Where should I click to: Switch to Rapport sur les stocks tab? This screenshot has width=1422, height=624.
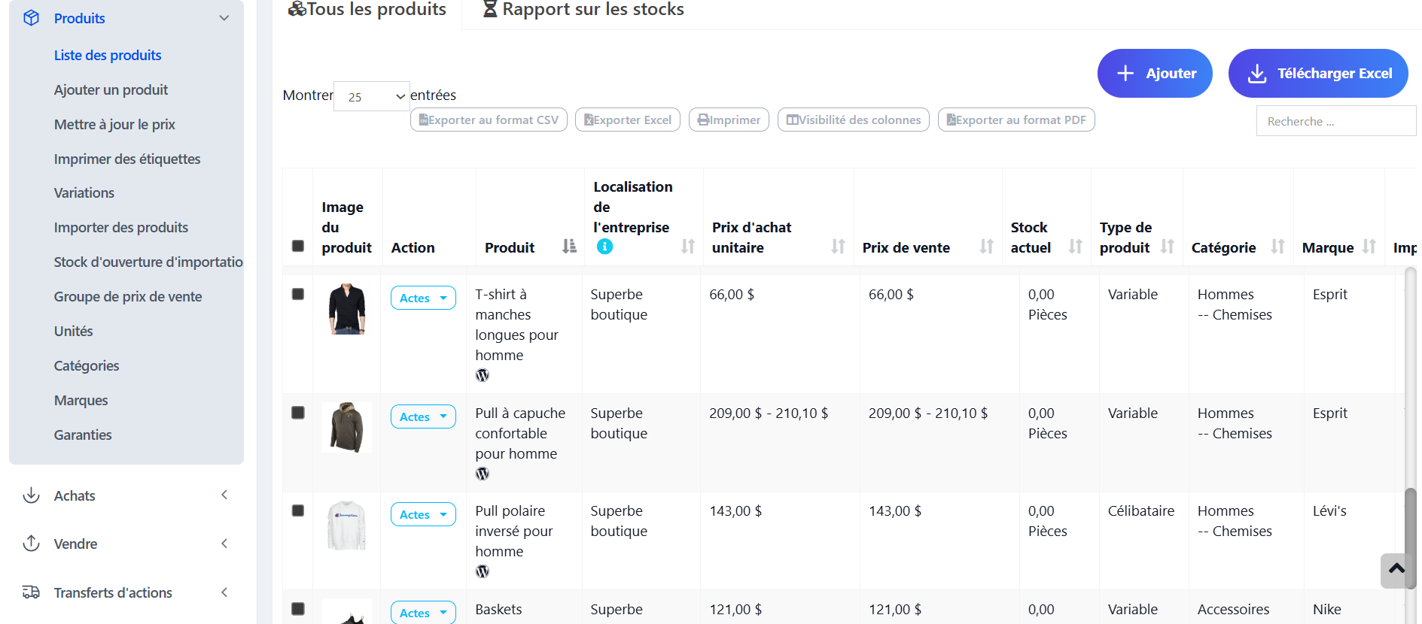(583, 10)
